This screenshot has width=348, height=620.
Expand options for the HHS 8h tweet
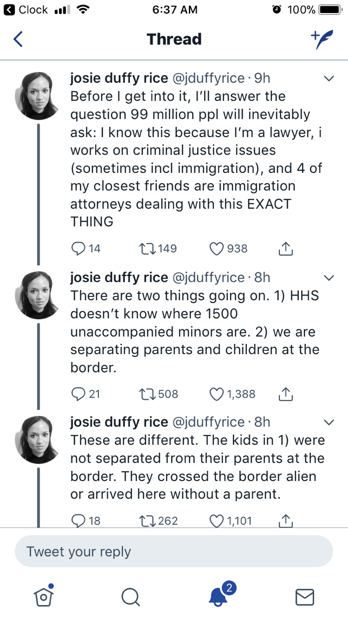[x=329, y=278]
